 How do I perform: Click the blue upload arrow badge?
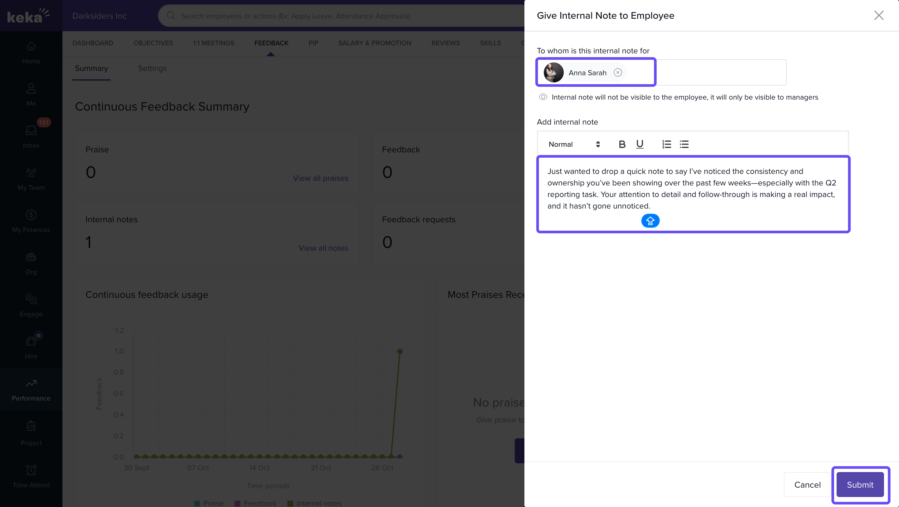[x=650, y=220]
